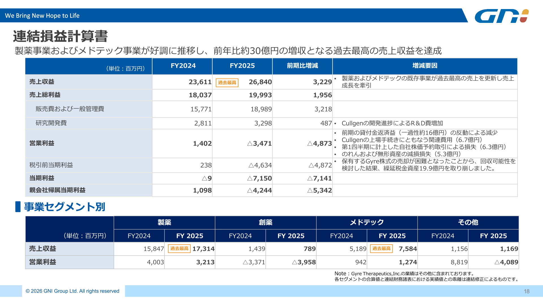Click the tagline We Bring New Hope to Life
Viewport: 543px width, 305px height.
click(x=42, y=16)
